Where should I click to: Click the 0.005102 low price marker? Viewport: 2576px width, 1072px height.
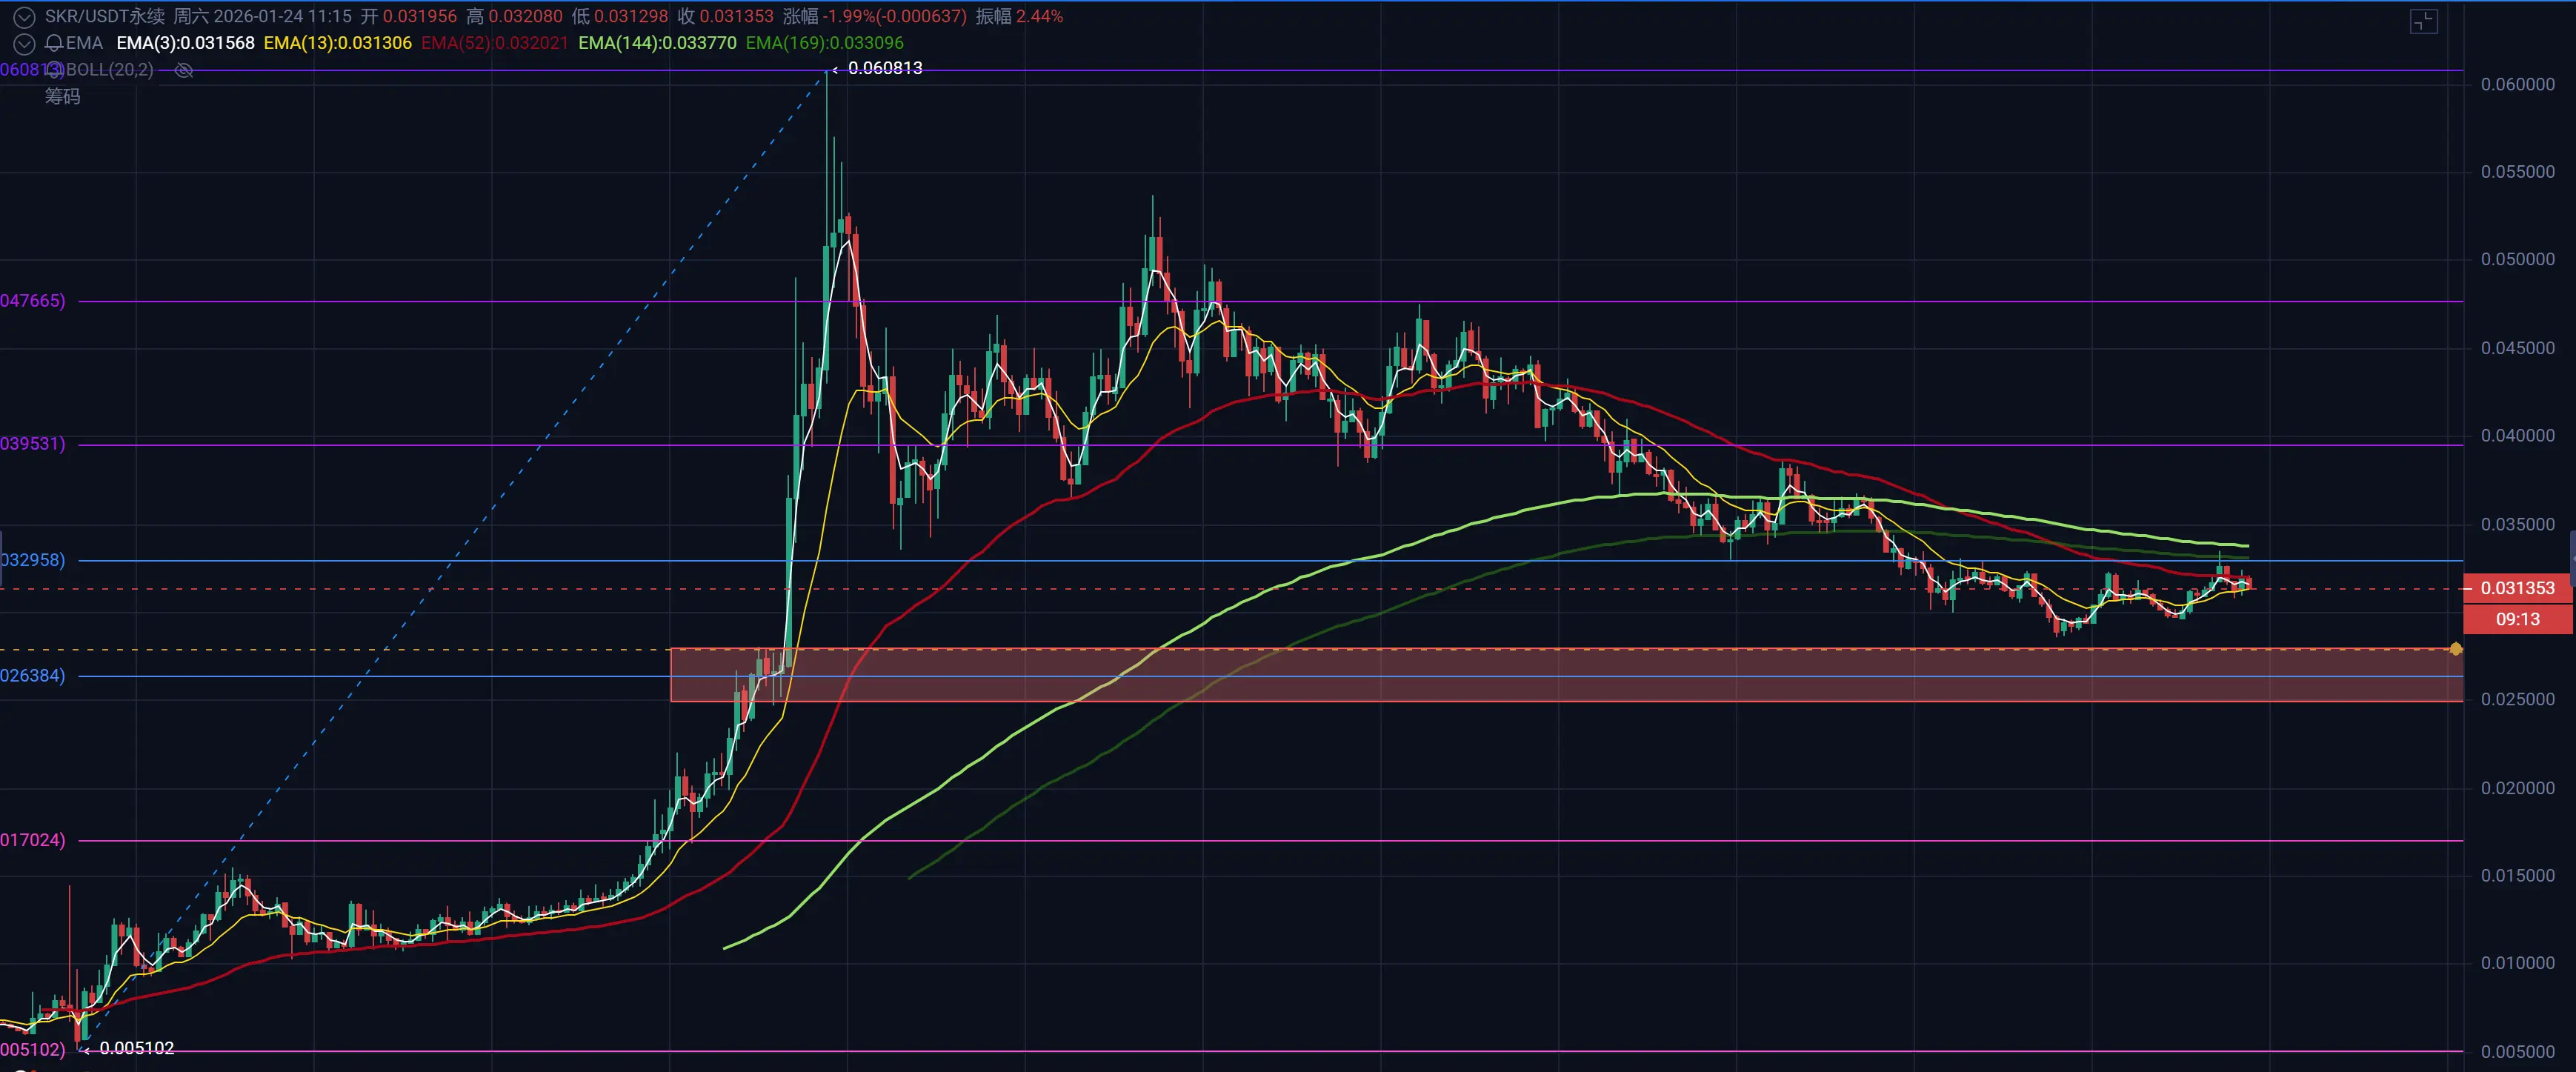136,1048
